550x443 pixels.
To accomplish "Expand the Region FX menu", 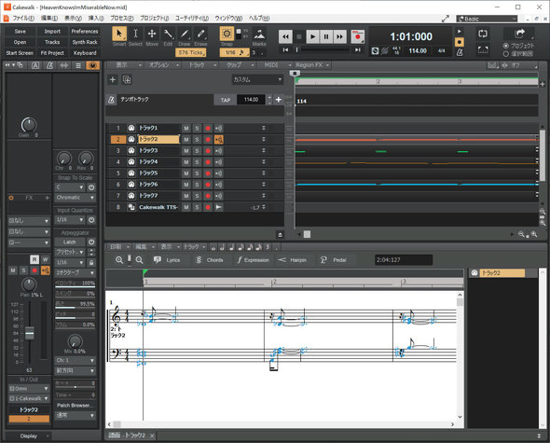I will click(312, 65).
